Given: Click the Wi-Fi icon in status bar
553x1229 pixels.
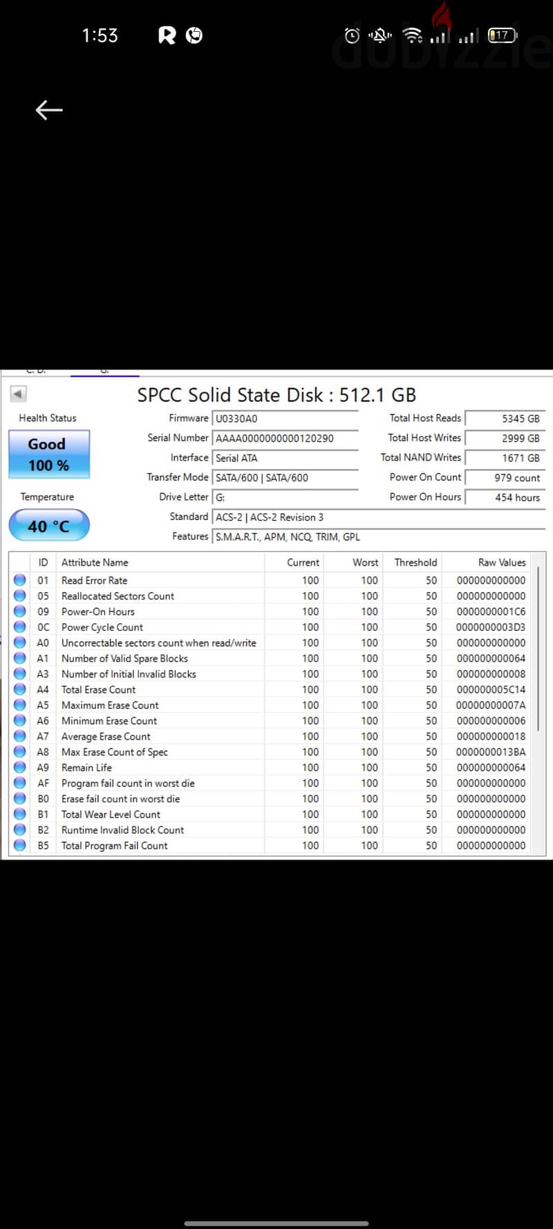Looking at the screenshot, I should (413, 35).
